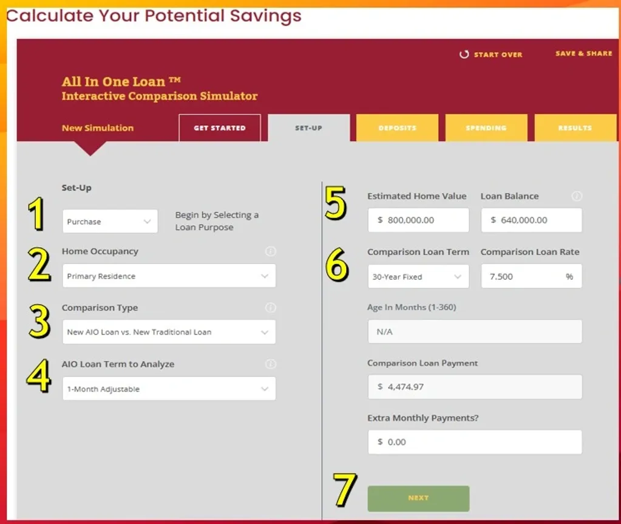Return to the Get Started tab
The width and height of the screenshot is (621, 524).
pyautogui.click(x=220, y=128)
